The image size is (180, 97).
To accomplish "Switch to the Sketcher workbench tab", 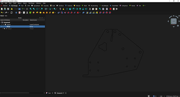I will pyautogui.click(x=4, y=6).
